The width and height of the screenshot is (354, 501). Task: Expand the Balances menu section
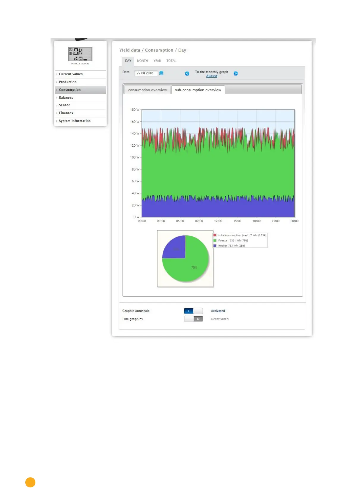coord(66,98)
